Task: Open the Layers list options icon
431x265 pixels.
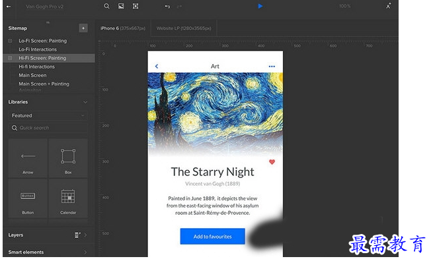Action: (77, 235)
